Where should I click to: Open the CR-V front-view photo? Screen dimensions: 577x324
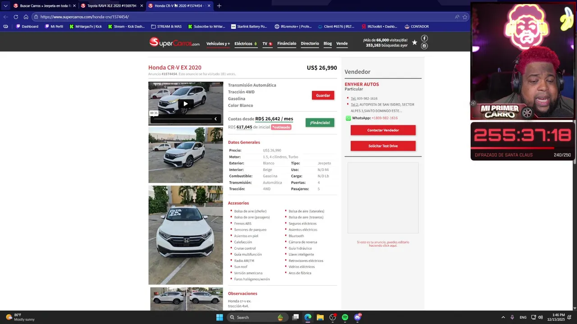pyautogui.click(x=186, y=235)
